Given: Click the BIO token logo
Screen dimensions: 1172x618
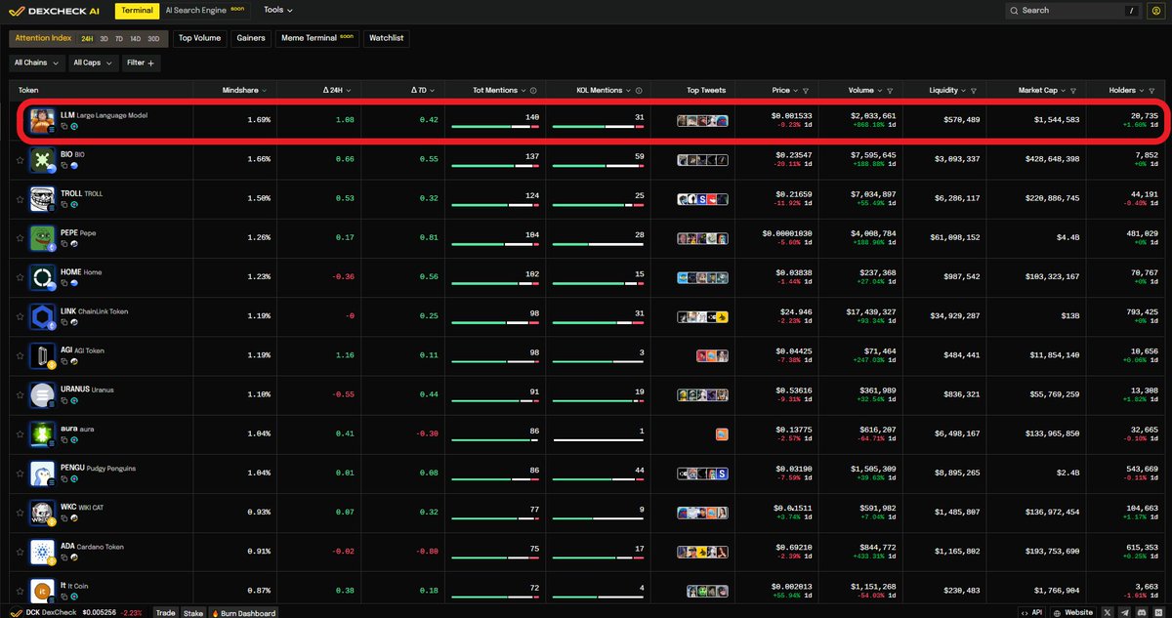Looking at the screenshot, I should point(41,160).
